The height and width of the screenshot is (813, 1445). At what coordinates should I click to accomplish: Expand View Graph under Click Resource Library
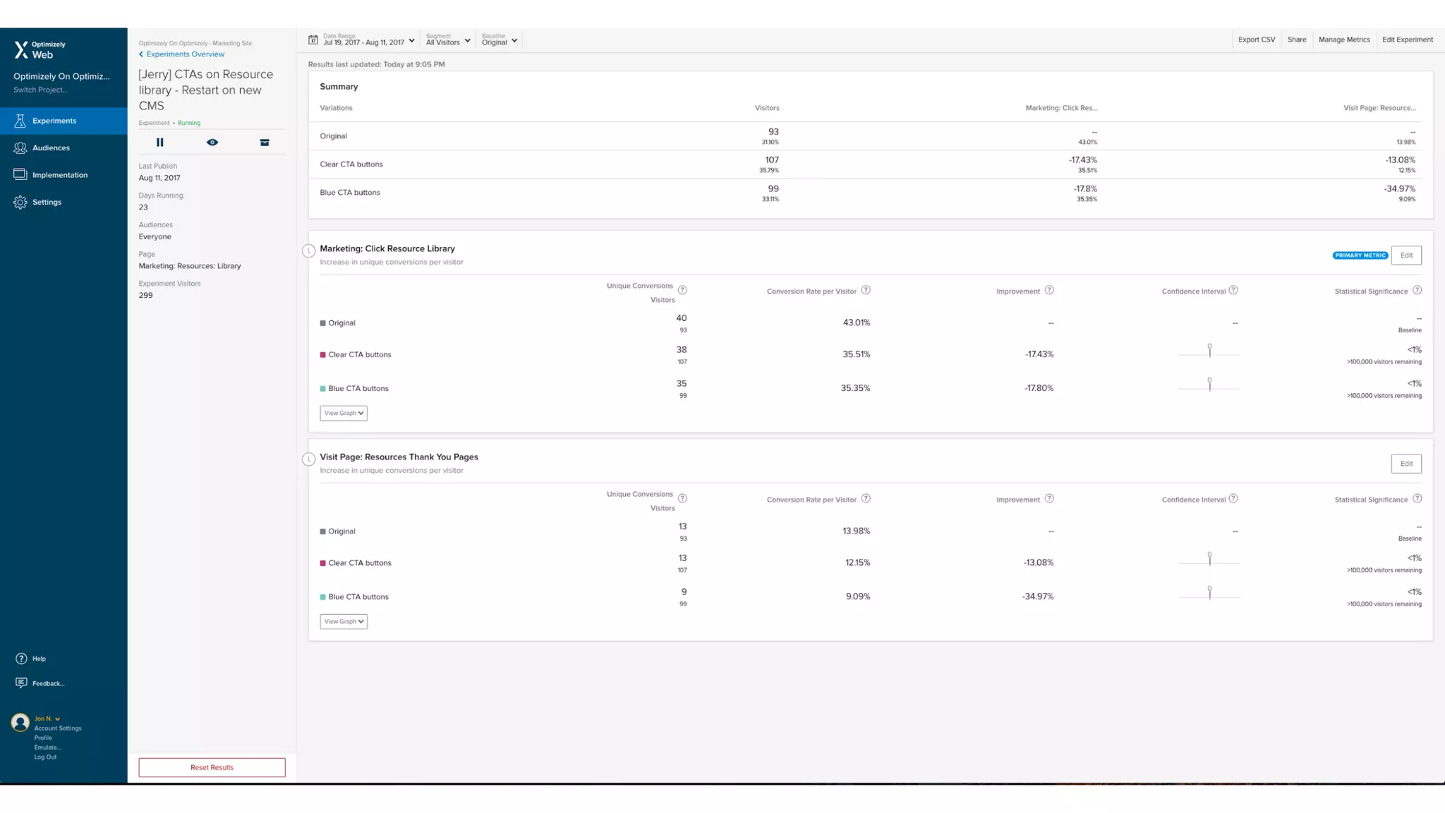pyautogui.click(x=344, y=413)
